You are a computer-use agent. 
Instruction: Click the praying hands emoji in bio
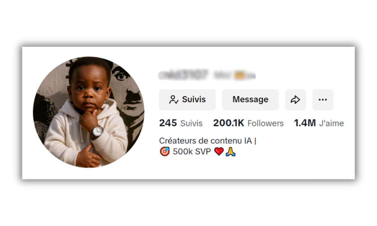pyautogui.click(x=230, y=152)
